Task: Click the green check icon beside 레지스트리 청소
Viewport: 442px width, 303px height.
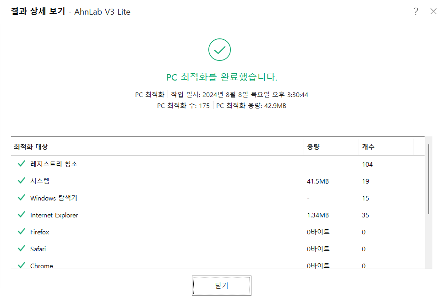Action: (x=21, y=164)
